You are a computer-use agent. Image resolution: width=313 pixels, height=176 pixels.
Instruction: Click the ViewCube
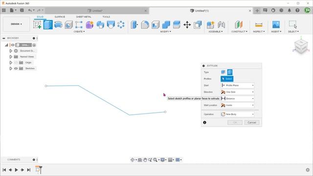pyautogui.click(x=301, y=47)
